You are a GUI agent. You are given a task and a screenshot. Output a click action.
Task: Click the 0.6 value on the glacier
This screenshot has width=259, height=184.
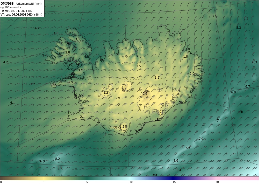tap(145, 94)
